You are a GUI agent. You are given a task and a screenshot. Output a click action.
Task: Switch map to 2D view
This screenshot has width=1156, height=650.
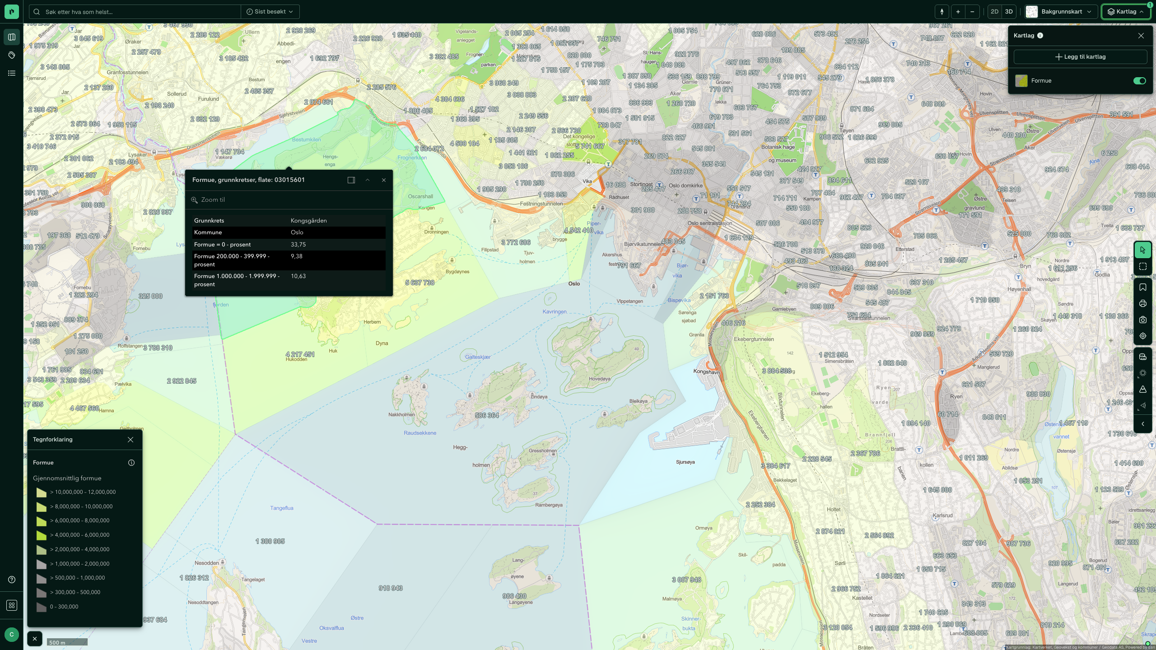pyautogui.click(x=994, y=12)
